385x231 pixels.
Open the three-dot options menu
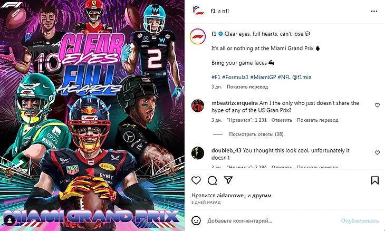pos(374,11)
